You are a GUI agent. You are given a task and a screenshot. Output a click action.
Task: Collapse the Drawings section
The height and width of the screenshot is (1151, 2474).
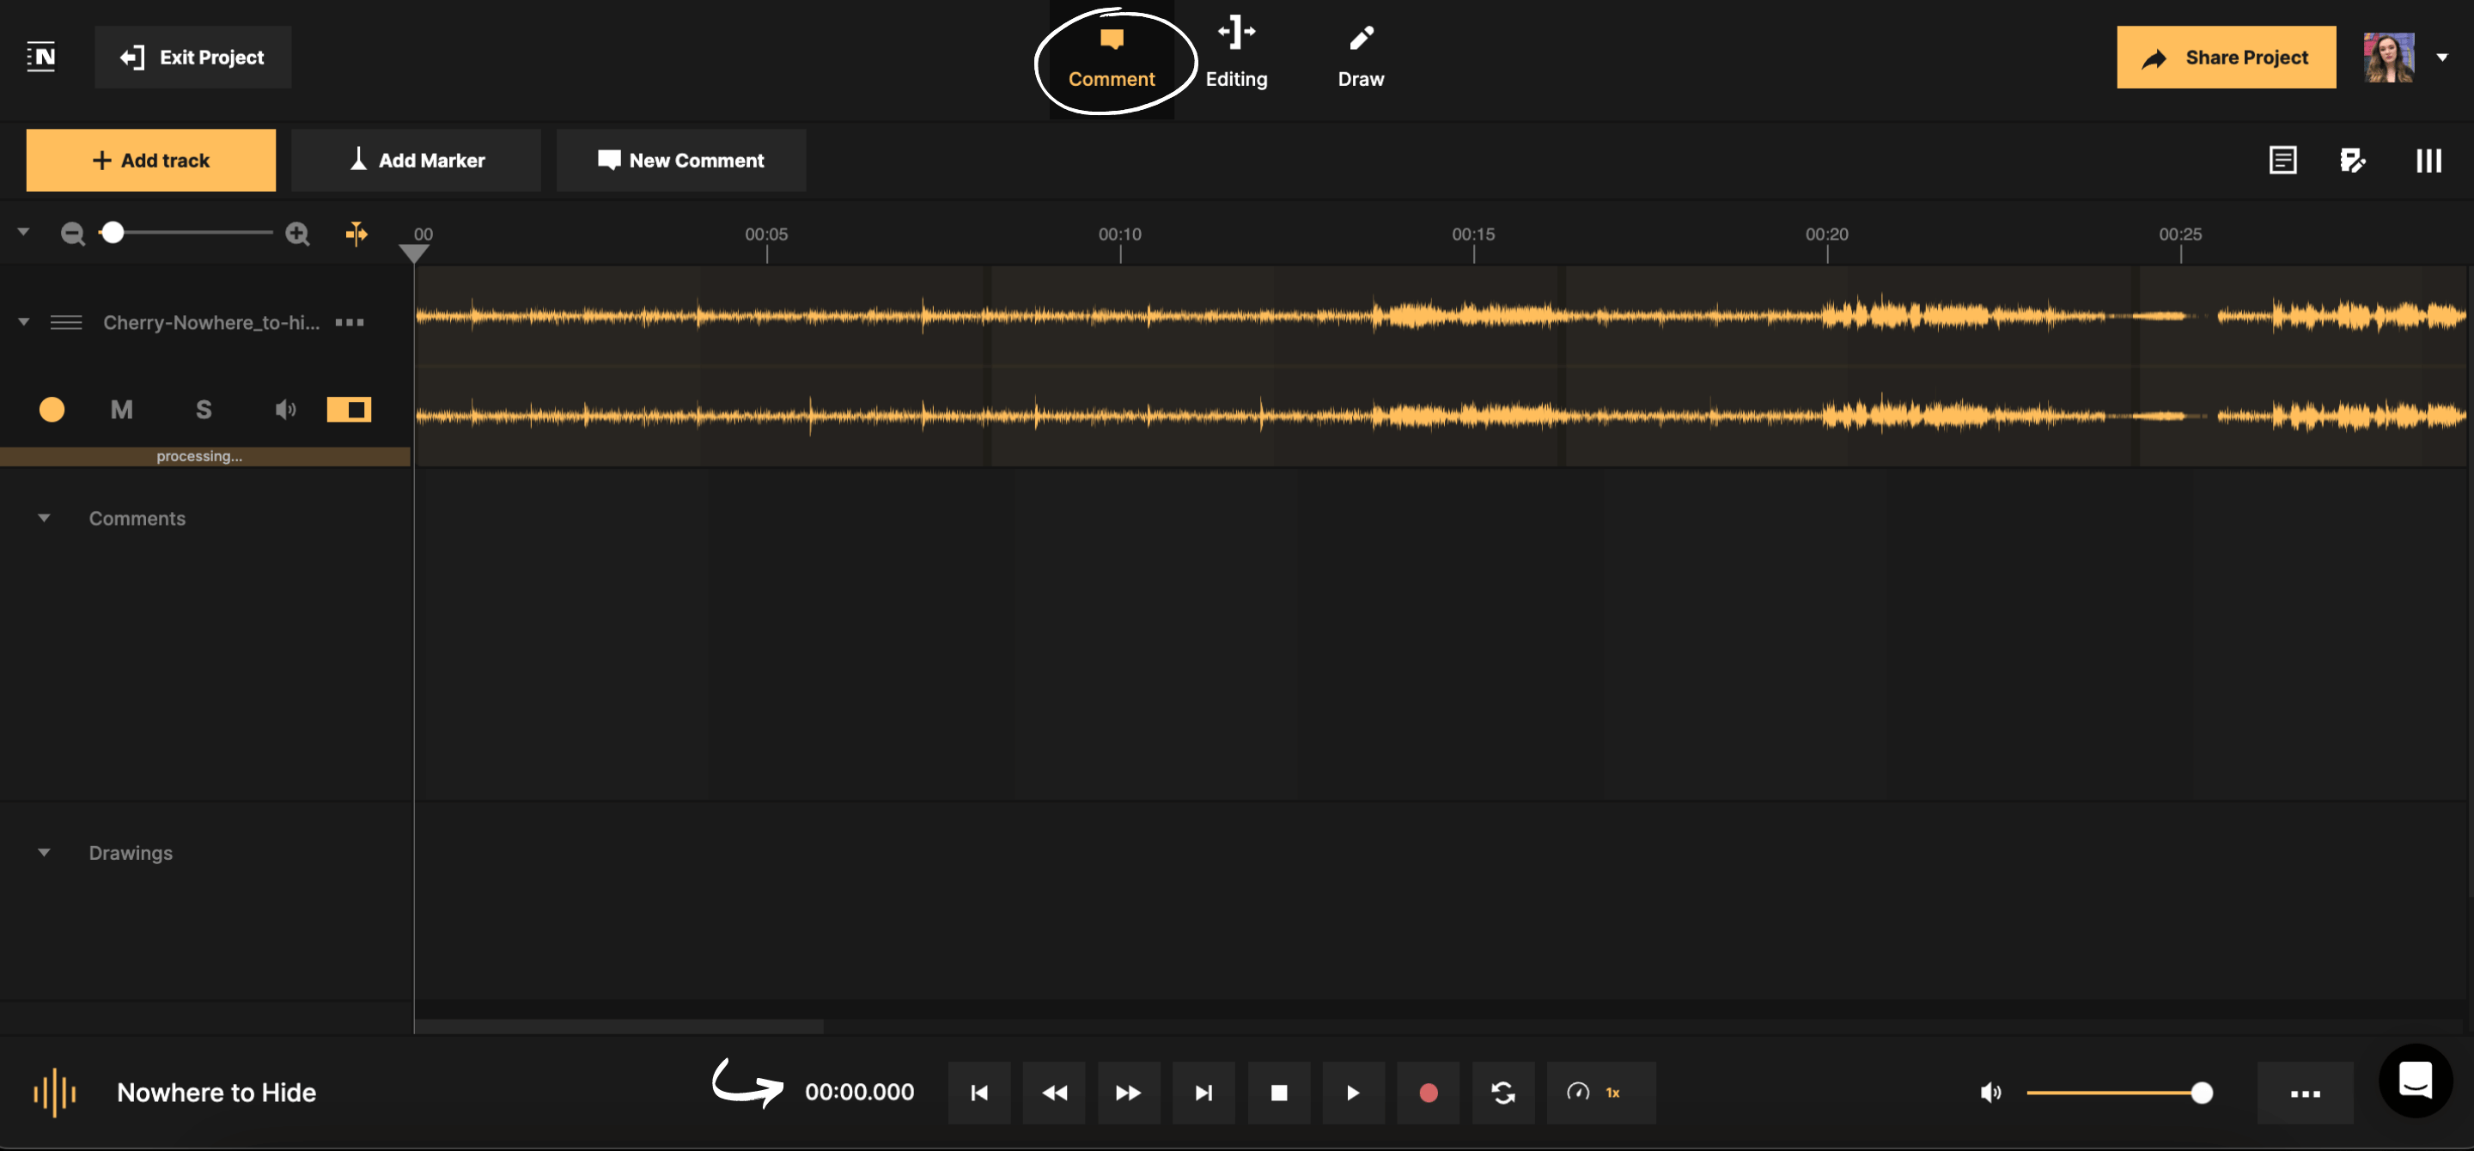pyautogui.click(x=43, y=852)
